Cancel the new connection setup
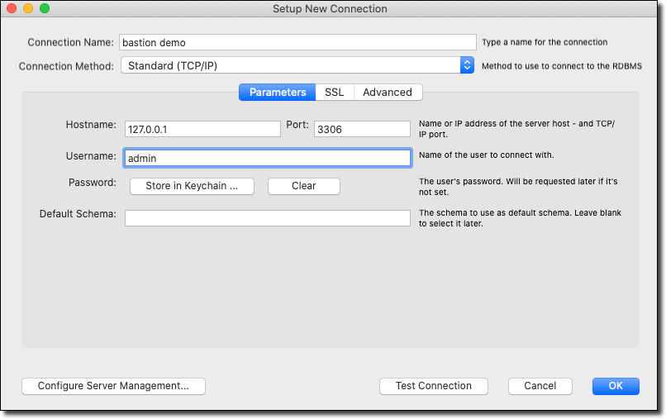666x419 pixels. [x=540, y=386]
